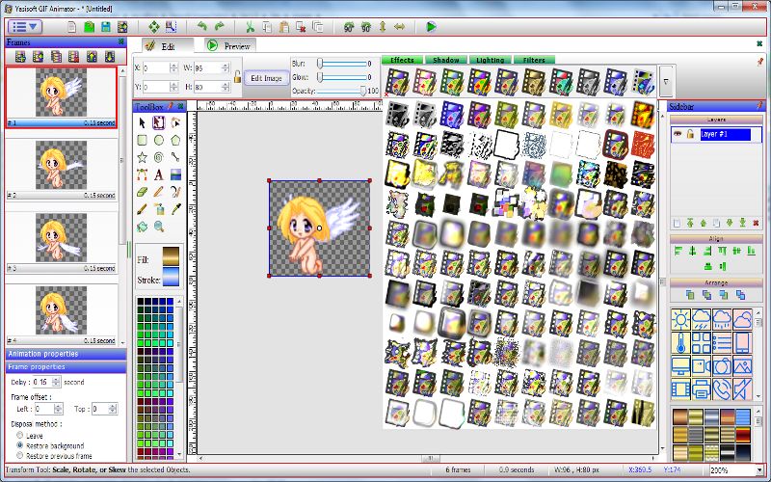Pin the Sidebar panel with pin icon
The height and width of the screenshot is (482, 771).
(759, 106)
